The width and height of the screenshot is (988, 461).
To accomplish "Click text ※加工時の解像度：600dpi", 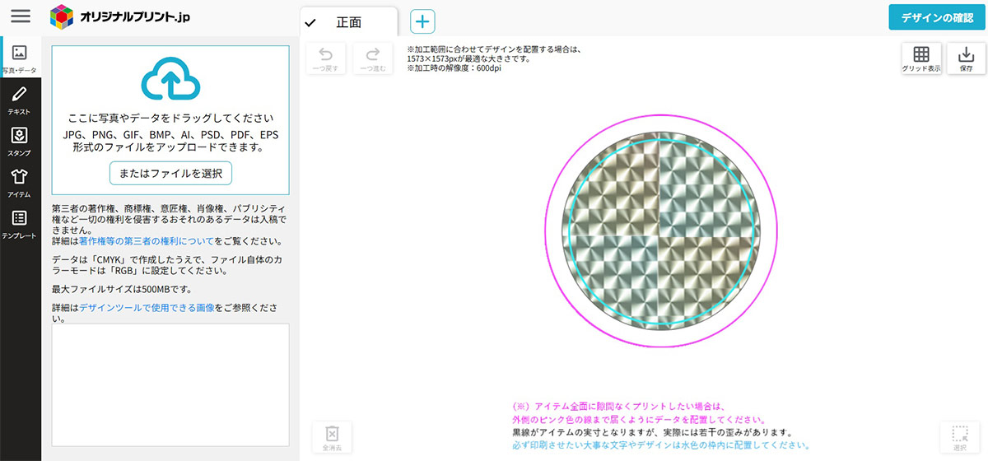I will [454, 68].
